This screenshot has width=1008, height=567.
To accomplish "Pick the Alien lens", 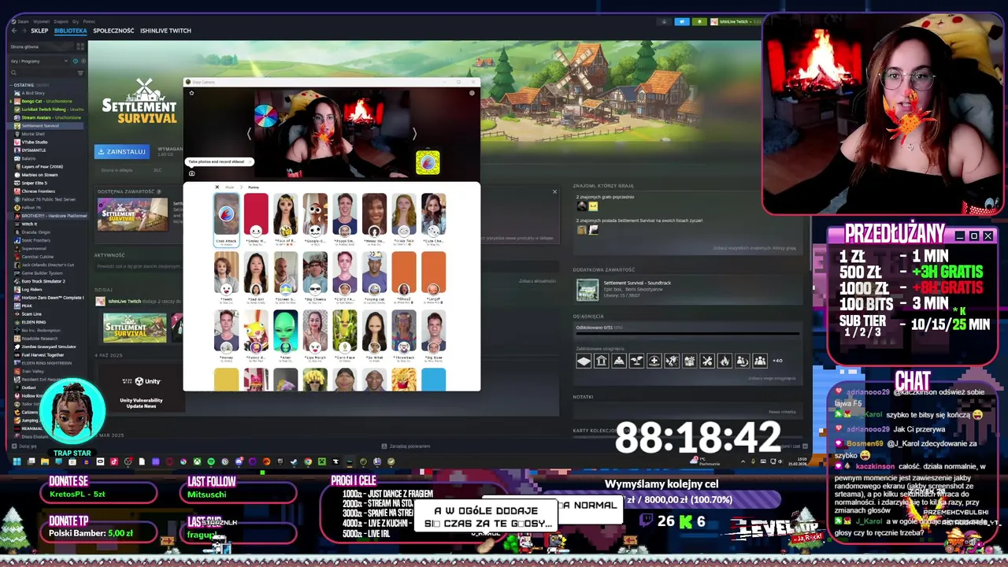I will point(285,335).
